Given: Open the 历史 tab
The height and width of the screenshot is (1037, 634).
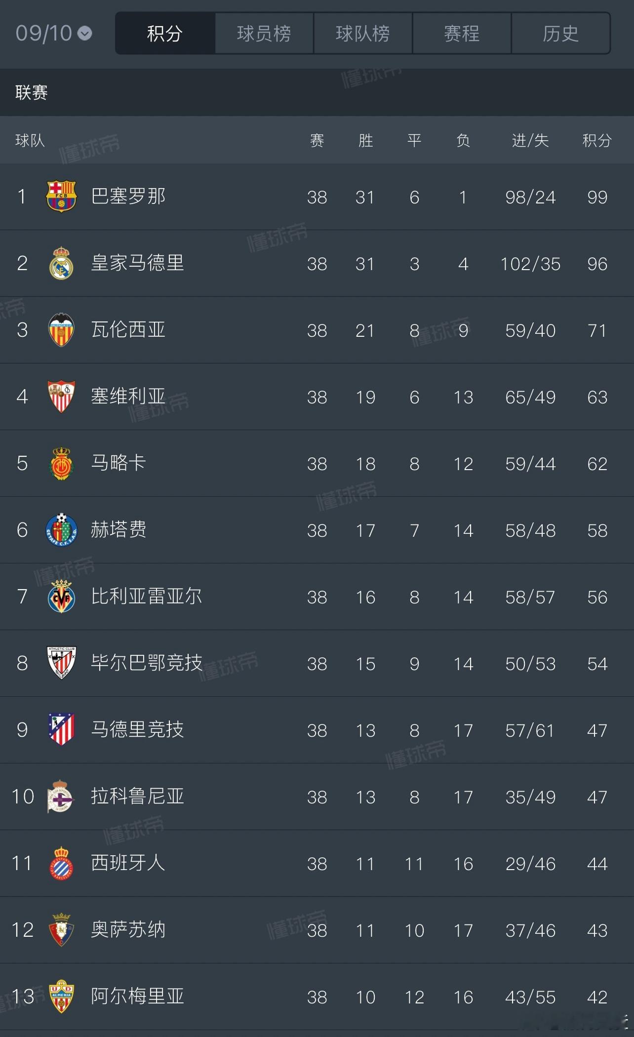Looking at the screenshot, I should click(x=561, y=34).
